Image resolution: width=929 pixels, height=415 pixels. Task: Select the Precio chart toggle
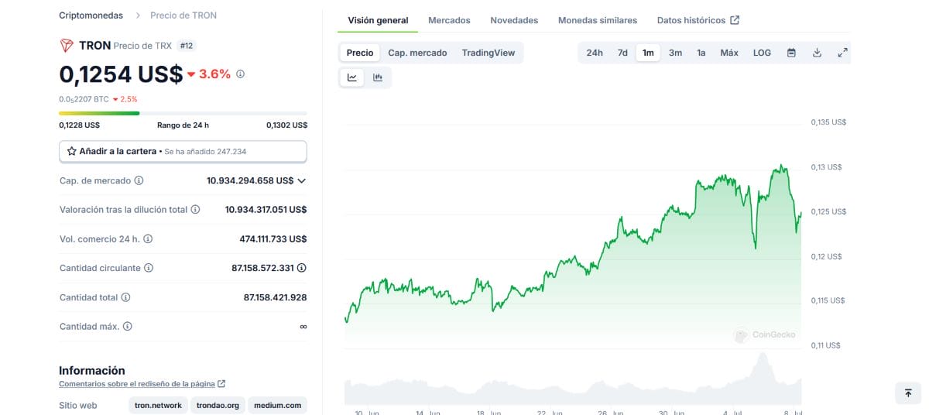(x=360, y=53)
